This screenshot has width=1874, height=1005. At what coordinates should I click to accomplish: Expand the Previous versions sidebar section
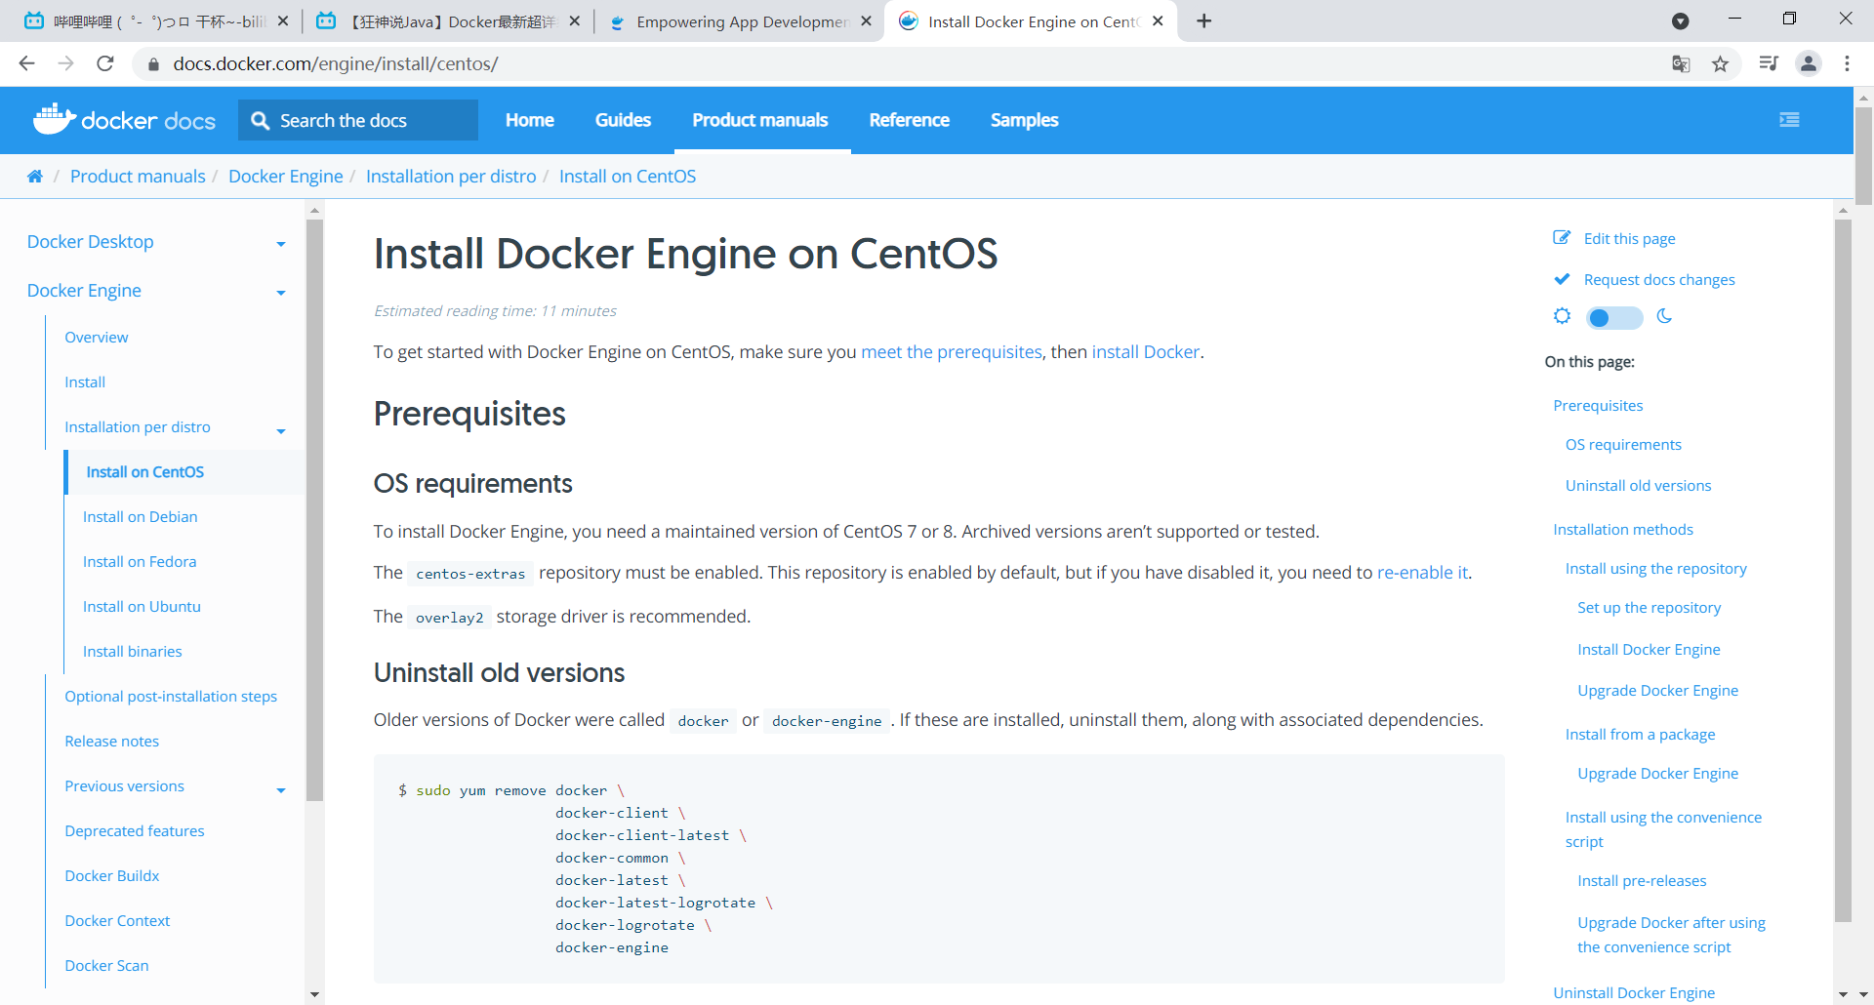click(x=281, y=790)
